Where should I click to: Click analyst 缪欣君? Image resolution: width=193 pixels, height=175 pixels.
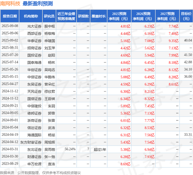coord(50,91)
